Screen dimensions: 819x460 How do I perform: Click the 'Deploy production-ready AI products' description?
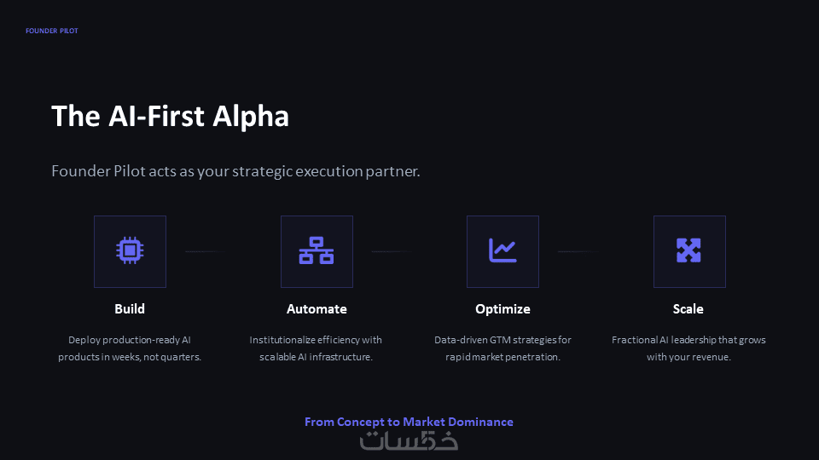(x=130, y=348)
